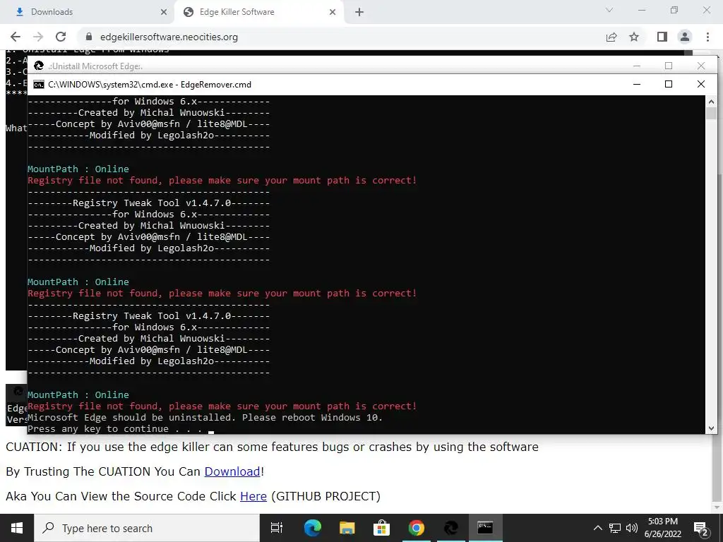Click the forward navigation arrow
Viewport: 723px width, 542px height.
pyautogui.click(x=38, y=37)
